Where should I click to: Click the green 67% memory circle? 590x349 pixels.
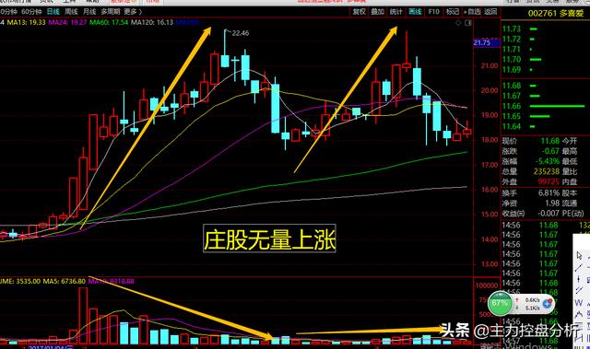coord(500,303)
